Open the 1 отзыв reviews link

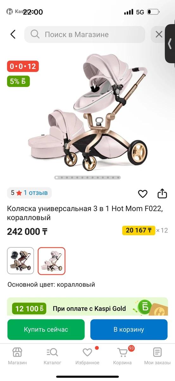pyautogui.click(x=36, y=193)
